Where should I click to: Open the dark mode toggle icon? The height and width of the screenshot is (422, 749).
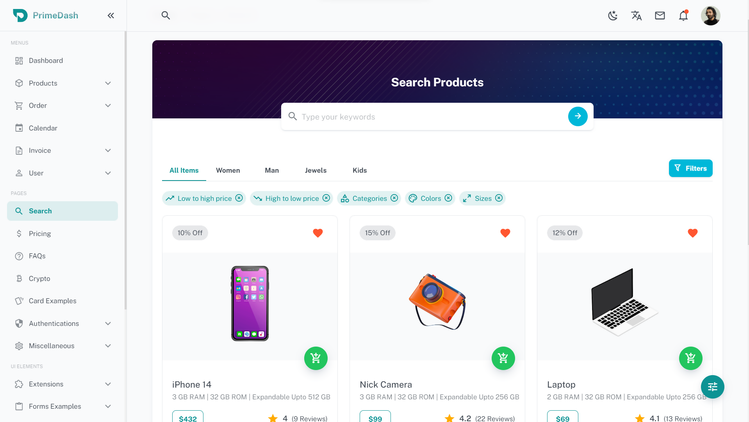[x=612, y=16]
